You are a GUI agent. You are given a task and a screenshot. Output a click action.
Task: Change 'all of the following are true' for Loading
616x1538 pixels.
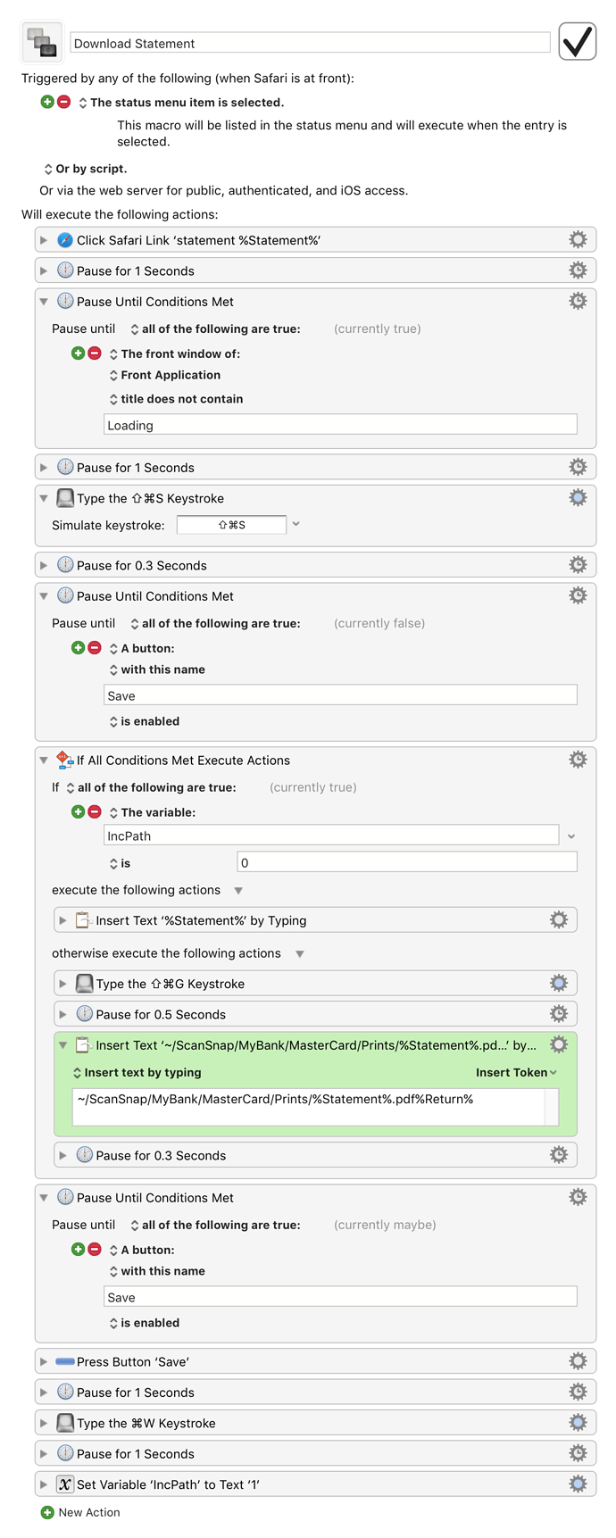[x=215, y=328]
